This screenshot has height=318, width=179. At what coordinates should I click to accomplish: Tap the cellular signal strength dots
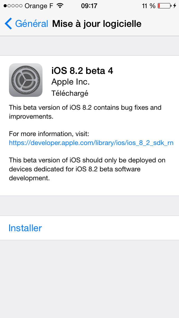(x=13, y=6)
